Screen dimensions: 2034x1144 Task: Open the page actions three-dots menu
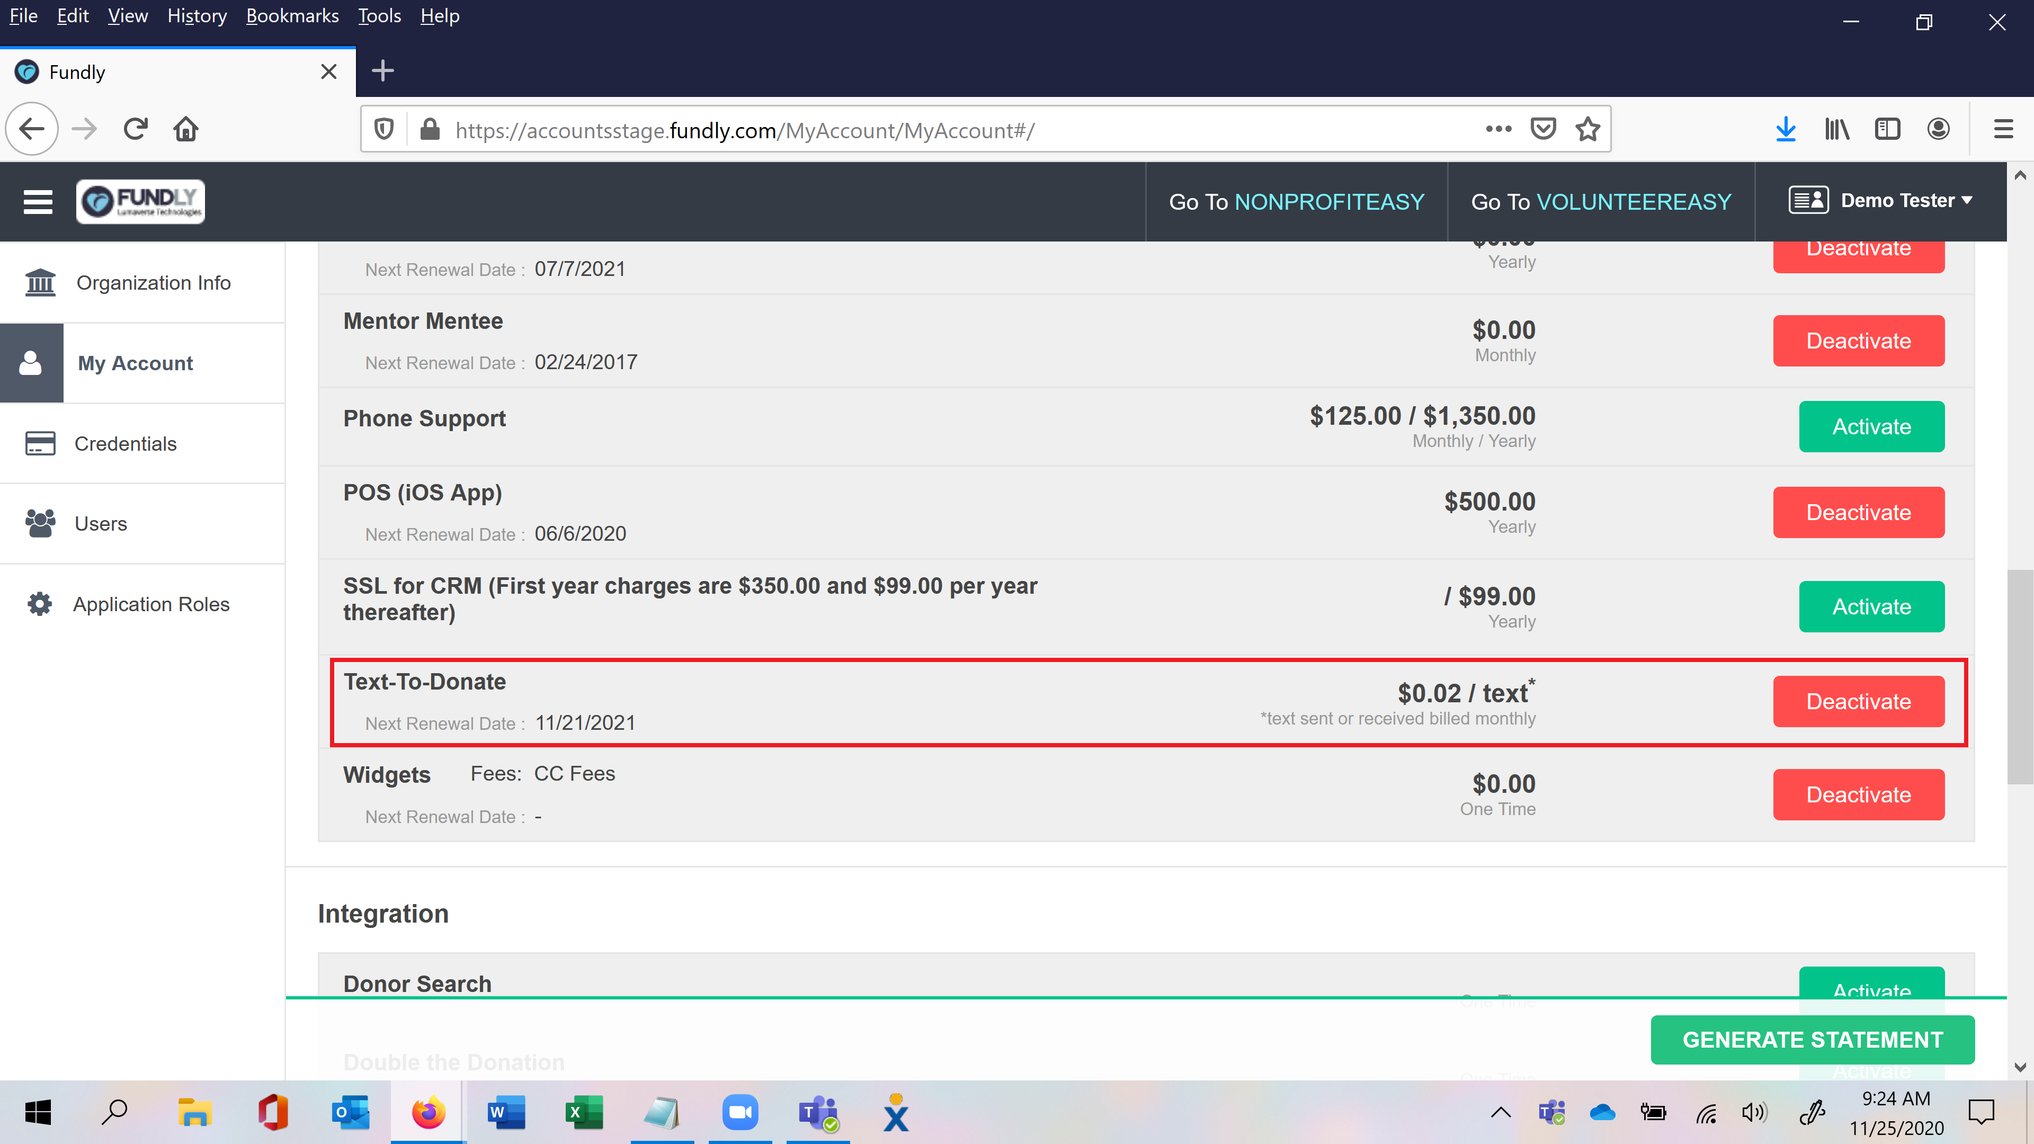(1498, 129)
